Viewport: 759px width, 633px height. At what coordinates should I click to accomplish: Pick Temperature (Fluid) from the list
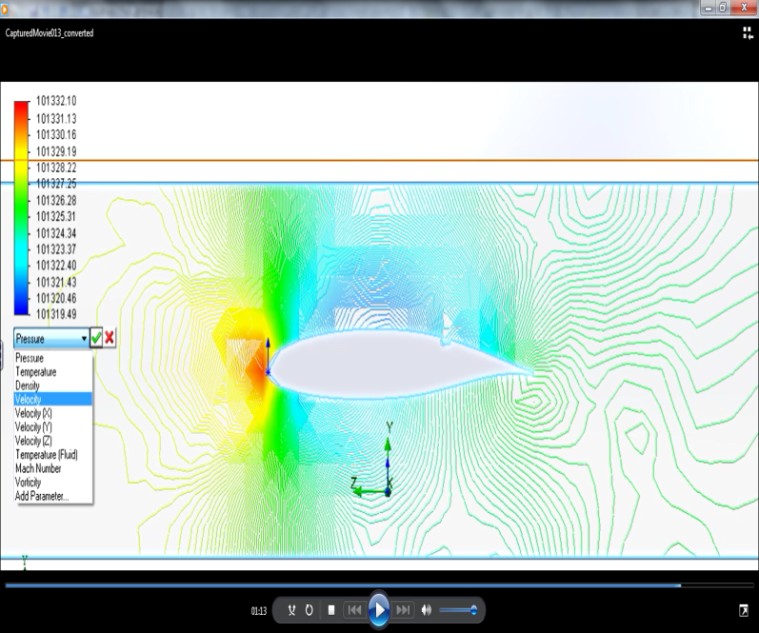point(47,455)
